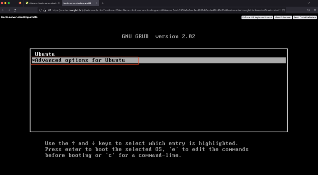
Task: Click Enforce US Keyboard Layout button
Action: click(257, 17)
